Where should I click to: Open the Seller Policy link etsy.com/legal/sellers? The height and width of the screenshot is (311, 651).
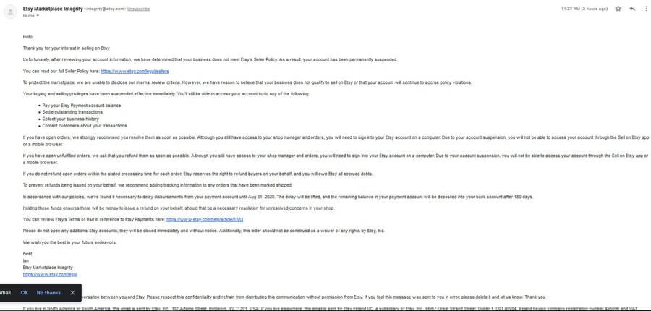[135, 72]
